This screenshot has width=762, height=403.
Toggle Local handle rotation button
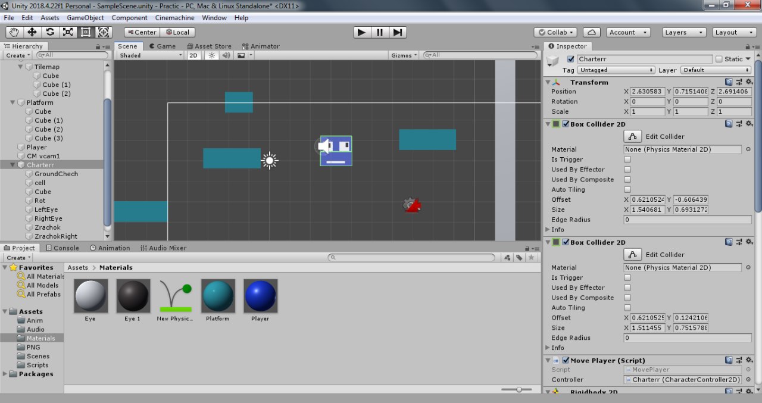coord(177,32)
